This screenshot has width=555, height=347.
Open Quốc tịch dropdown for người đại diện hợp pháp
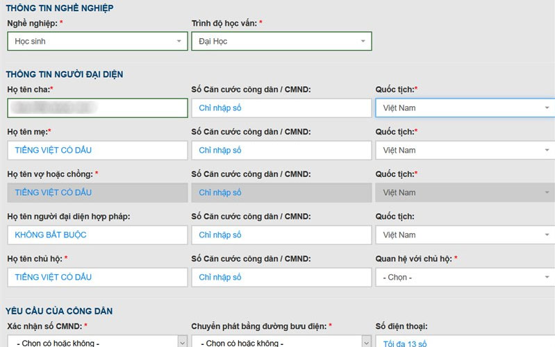(x=465, y=235)
